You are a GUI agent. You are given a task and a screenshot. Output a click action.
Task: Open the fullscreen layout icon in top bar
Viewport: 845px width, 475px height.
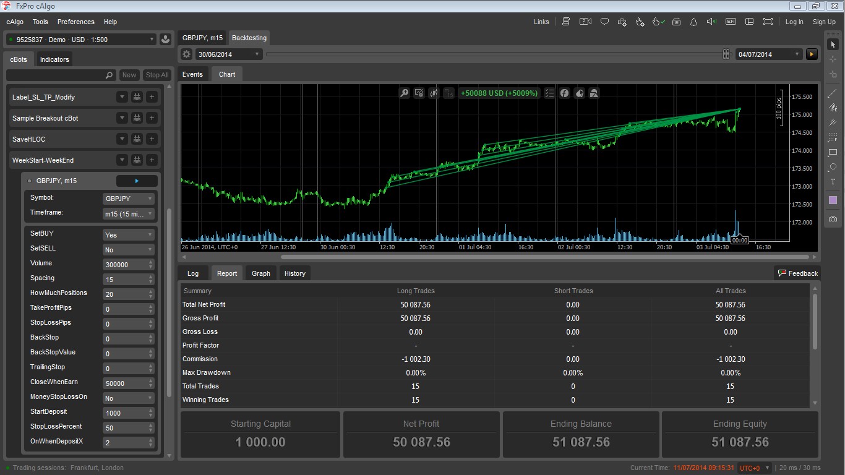pyautogui.click(x=768, y=22)
